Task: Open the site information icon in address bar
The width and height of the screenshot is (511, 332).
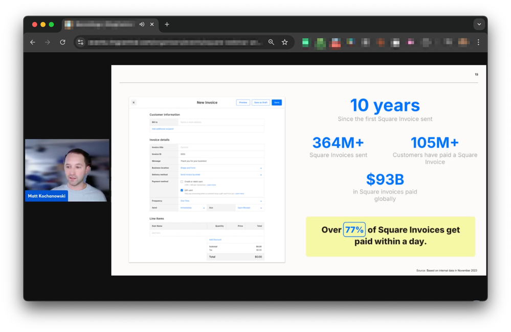Action: click(x=80, y=42)
